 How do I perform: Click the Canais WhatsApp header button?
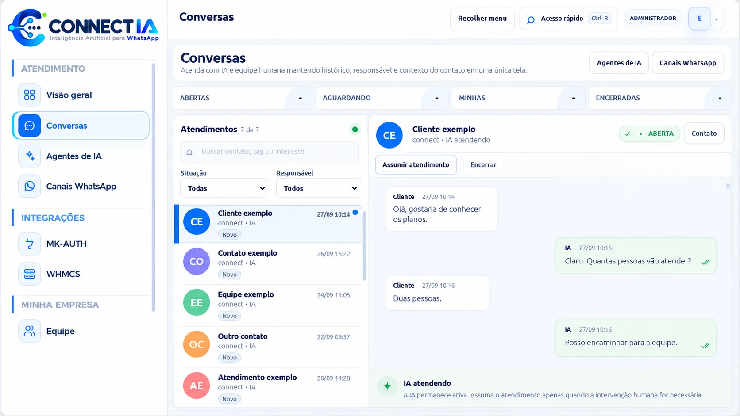pos(688,63)
